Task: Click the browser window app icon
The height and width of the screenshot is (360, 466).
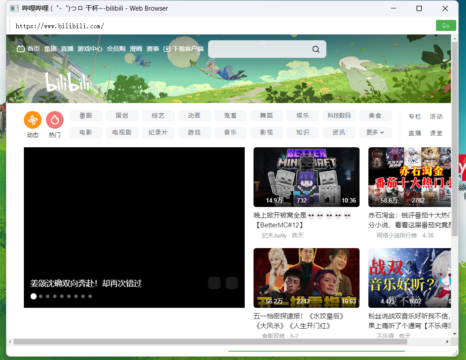Action: pyautogui.click(x=14, y=8)
